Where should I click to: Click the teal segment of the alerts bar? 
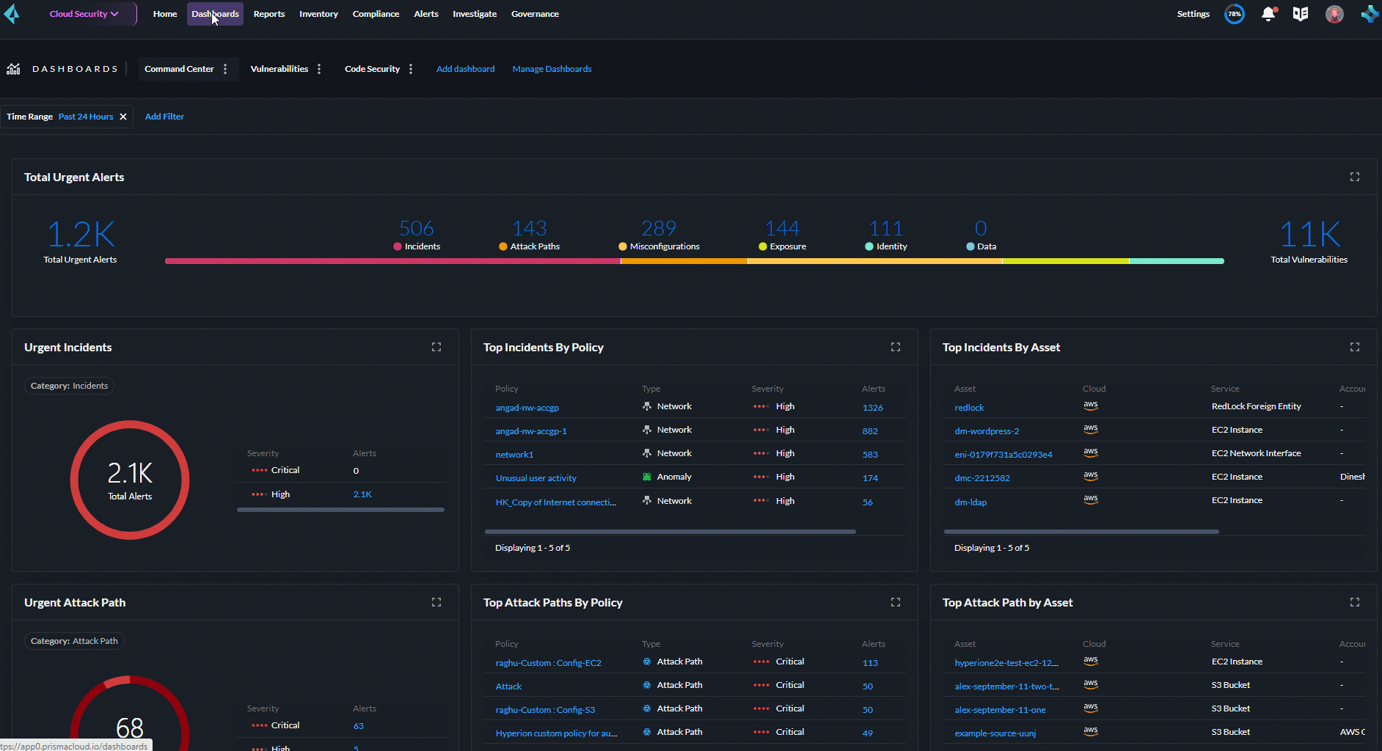(x=1177, y=261)
